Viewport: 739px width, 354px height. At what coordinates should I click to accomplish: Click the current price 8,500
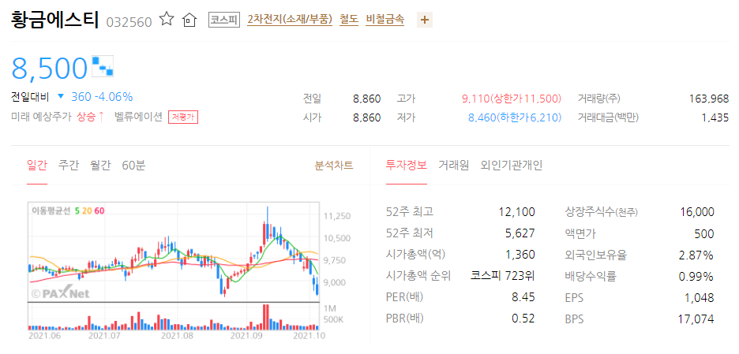point(50,68)
